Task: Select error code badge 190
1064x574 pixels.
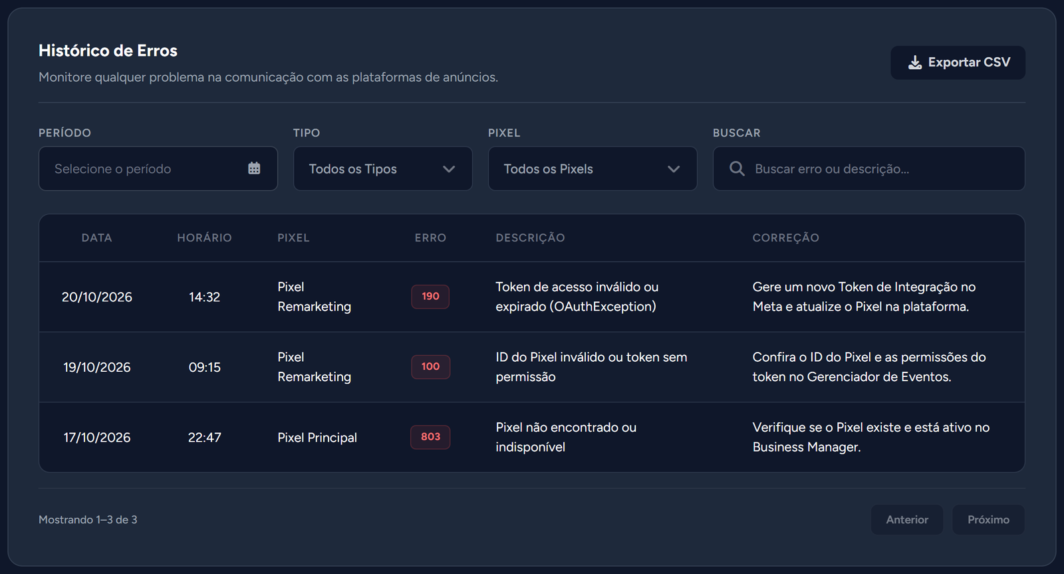Action: point(430,297)
